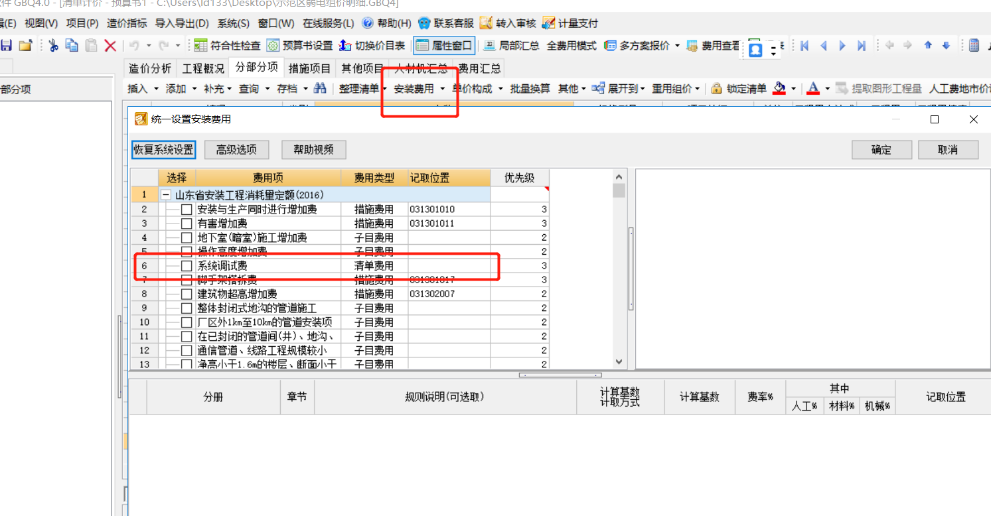
Task: Open the calculator icon
Action: [974, 46]
